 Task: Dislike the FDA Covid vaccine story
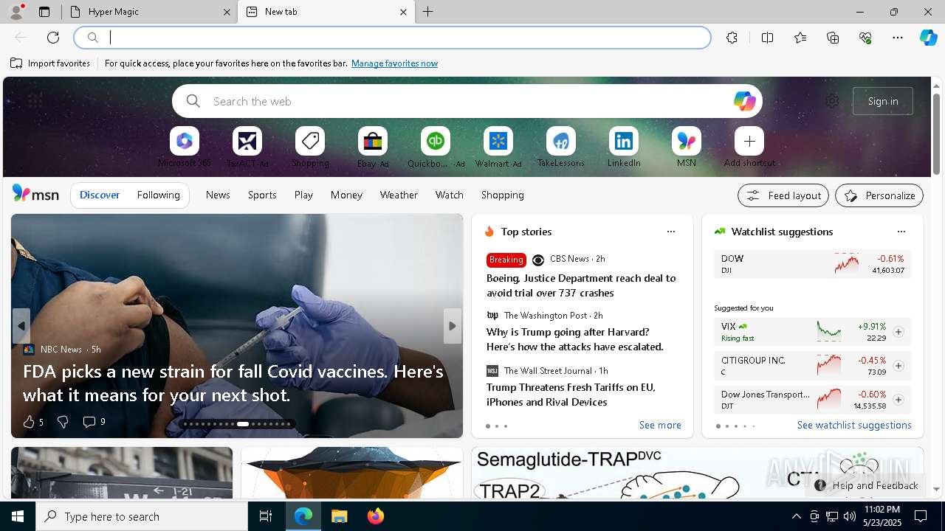tap(63, 422)
